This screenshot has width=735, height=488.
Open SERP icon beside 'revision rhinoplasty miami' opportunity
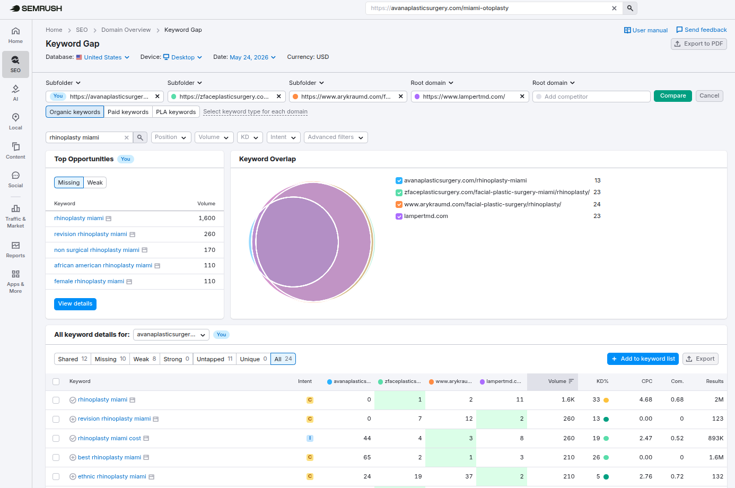tap(133, 234)
